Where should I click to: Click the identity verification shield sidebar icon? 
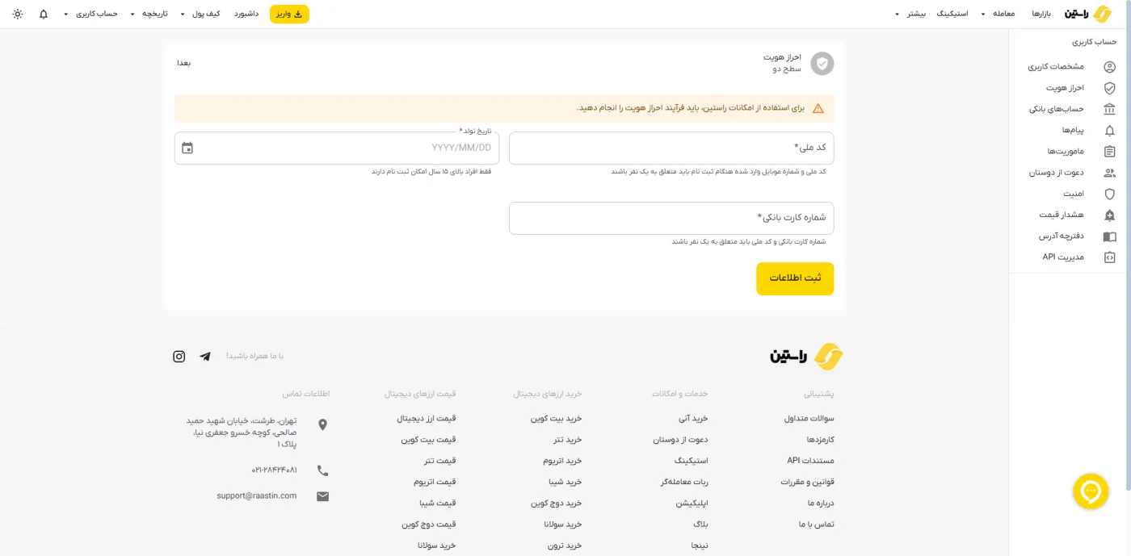coord(1109,88)
